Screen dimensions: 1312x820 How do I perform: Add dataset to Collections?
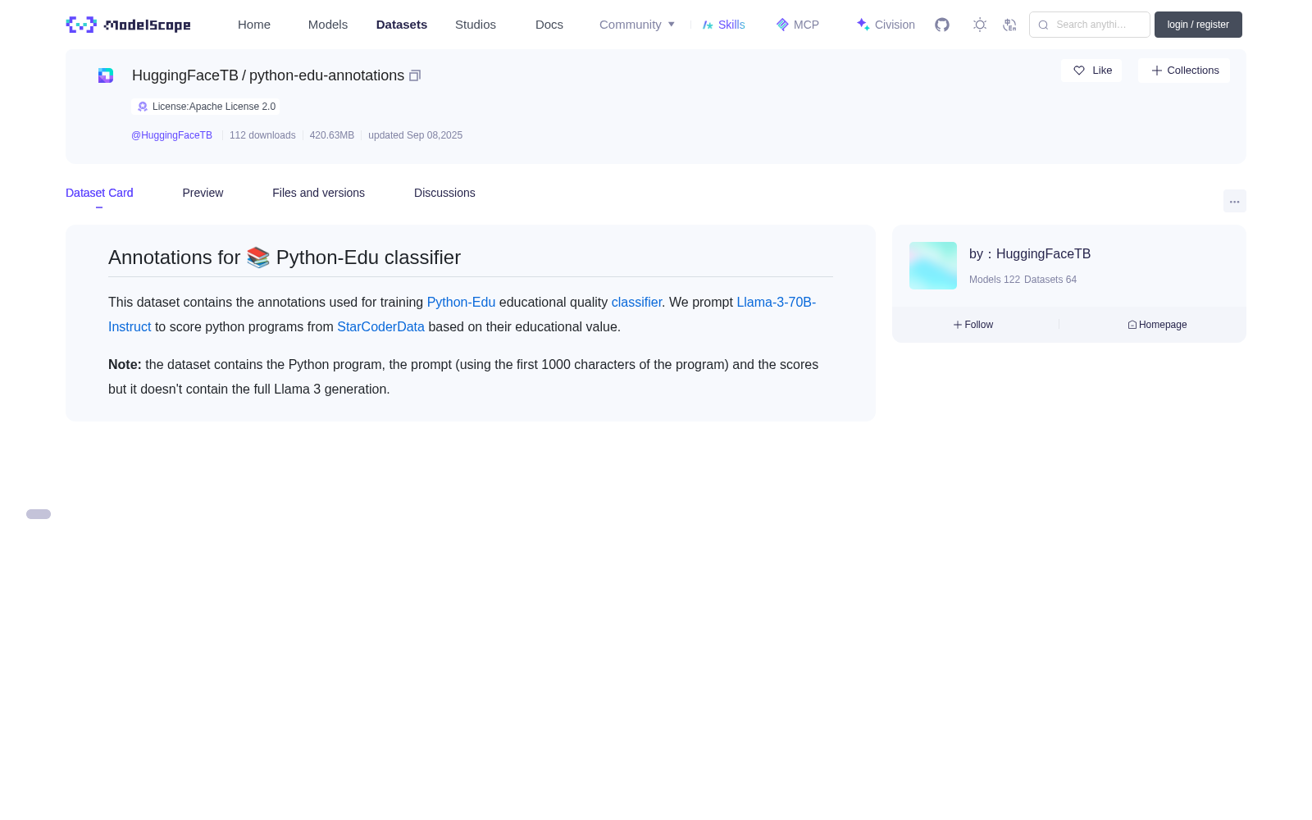pyautogui.click(x=1184, y=71)
